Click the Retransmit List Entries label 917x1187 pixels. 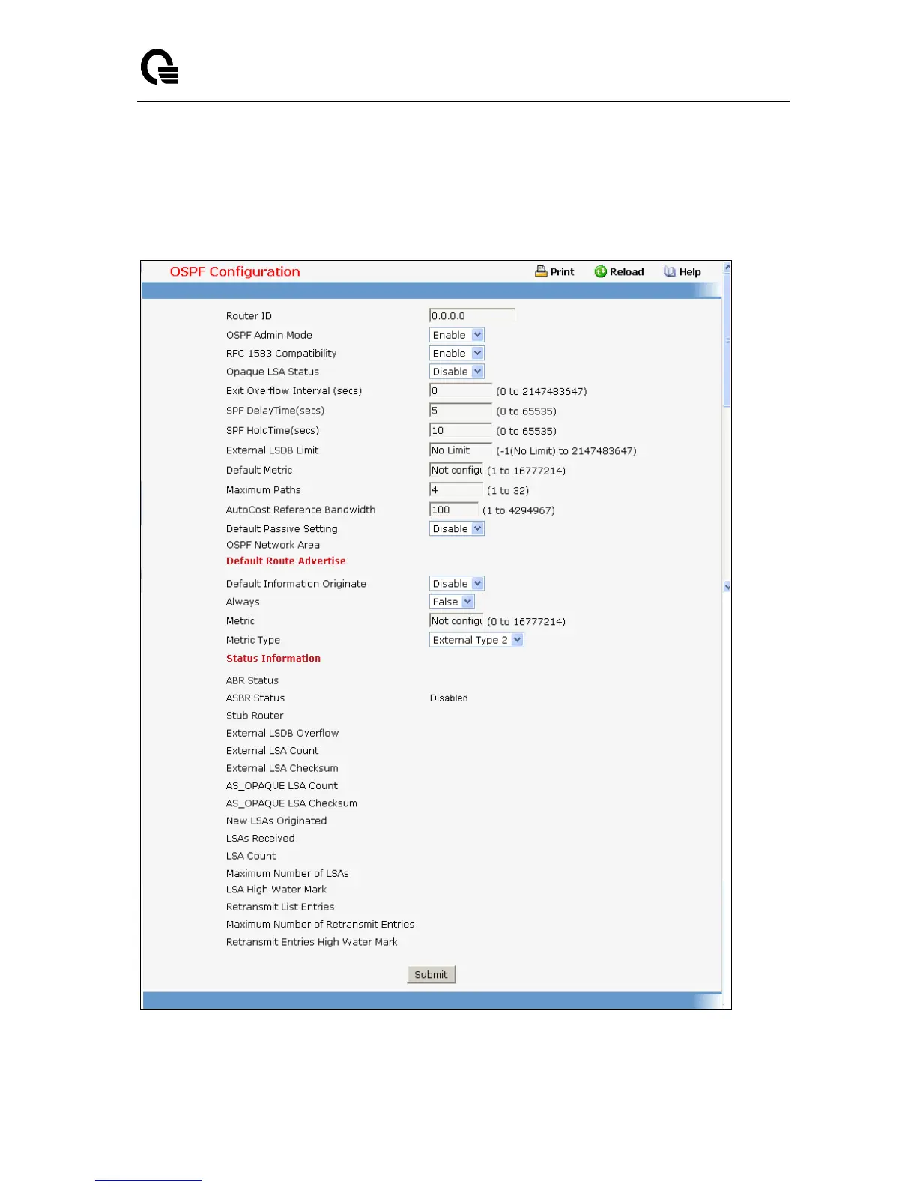[280, 907]
